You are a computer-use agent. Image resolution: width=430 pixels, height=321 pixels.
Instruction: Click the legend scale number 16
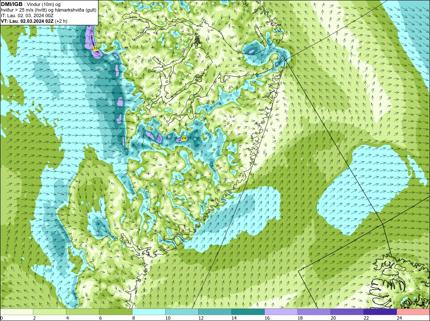267,318
